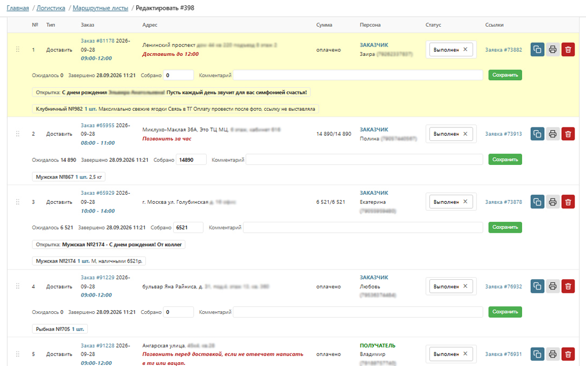Open order link Заказ #81178
586x366 pixels.
[98, 41]
